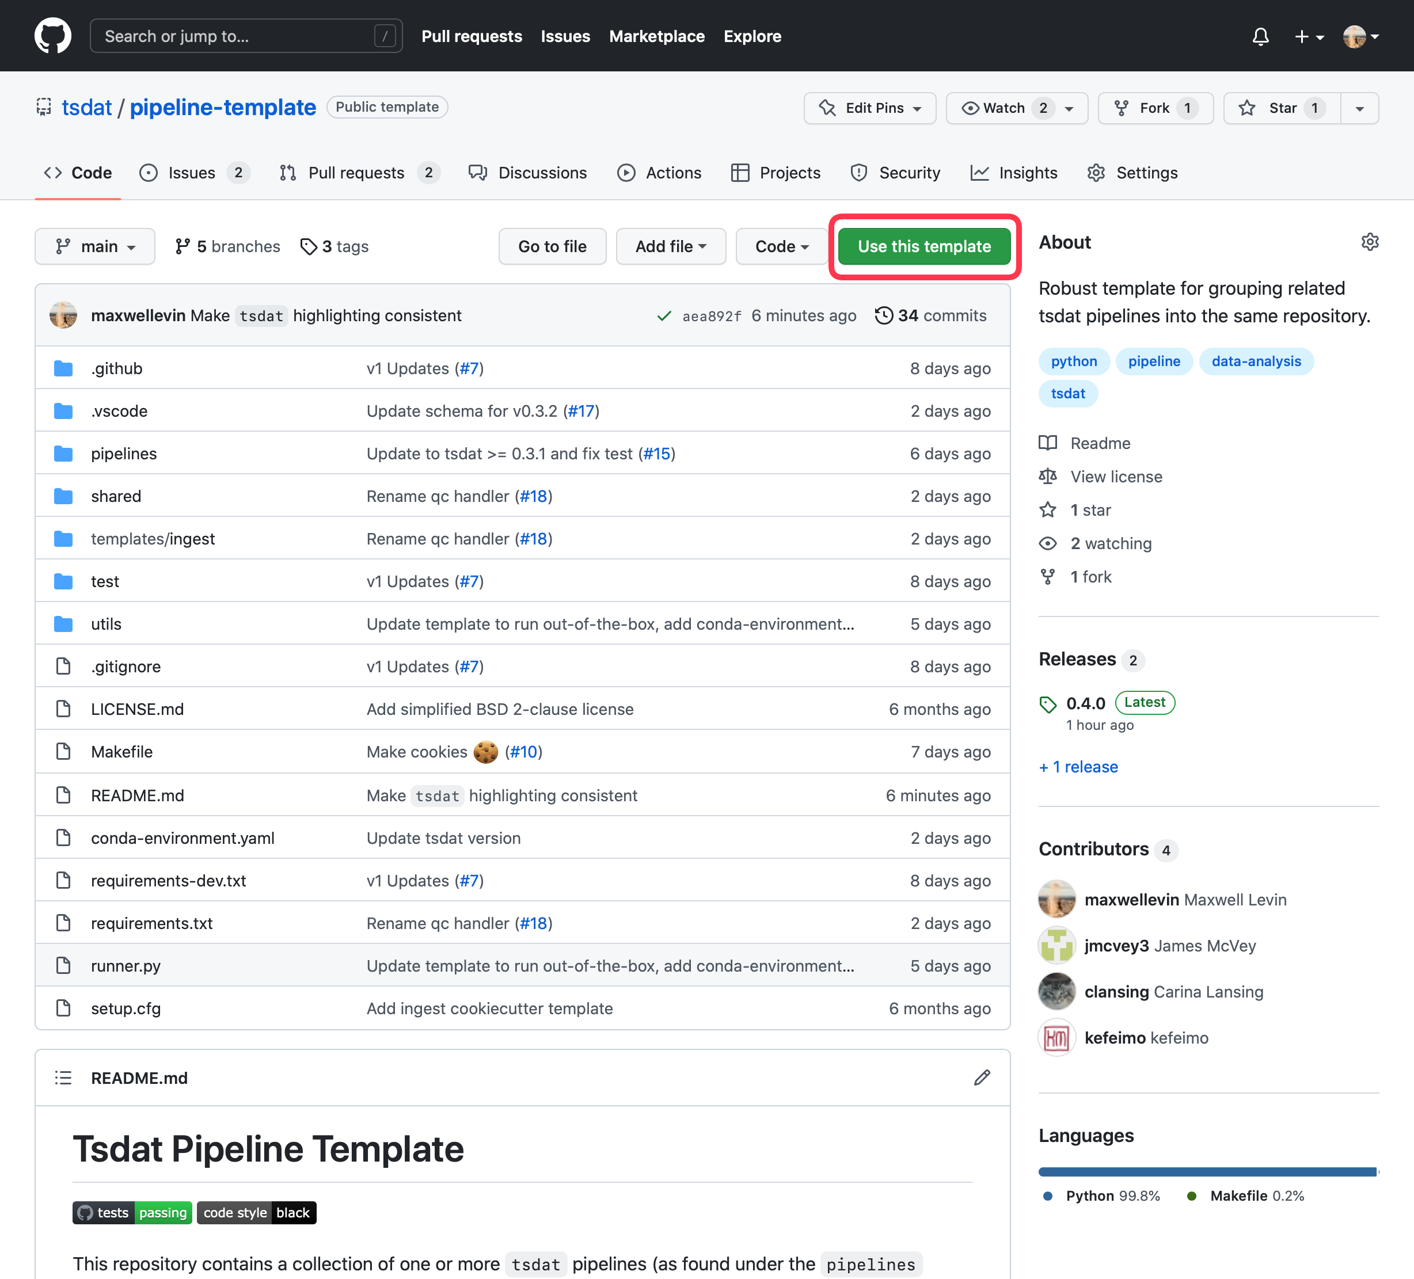
Task: Open the Insights tab
Action: click(x=1013, y=173)
